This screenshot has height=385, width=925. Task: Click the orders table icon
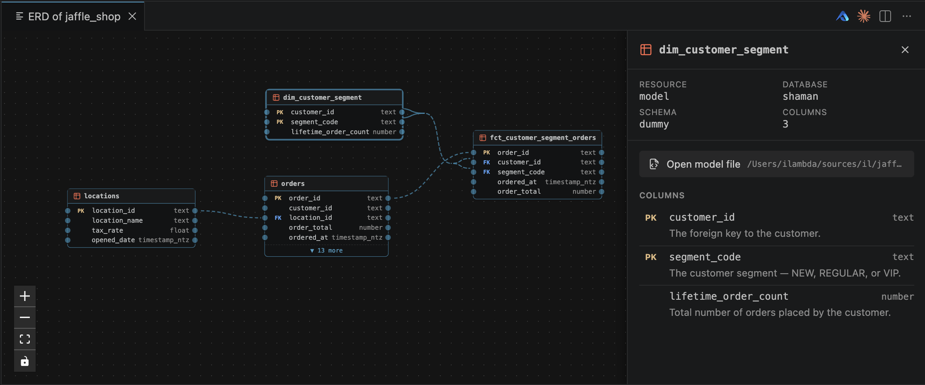coord(274,183)
